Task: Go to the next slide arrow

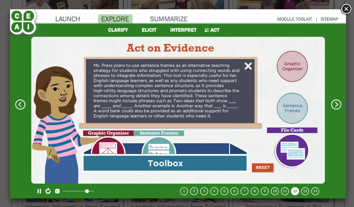Action: pos(336,105)
